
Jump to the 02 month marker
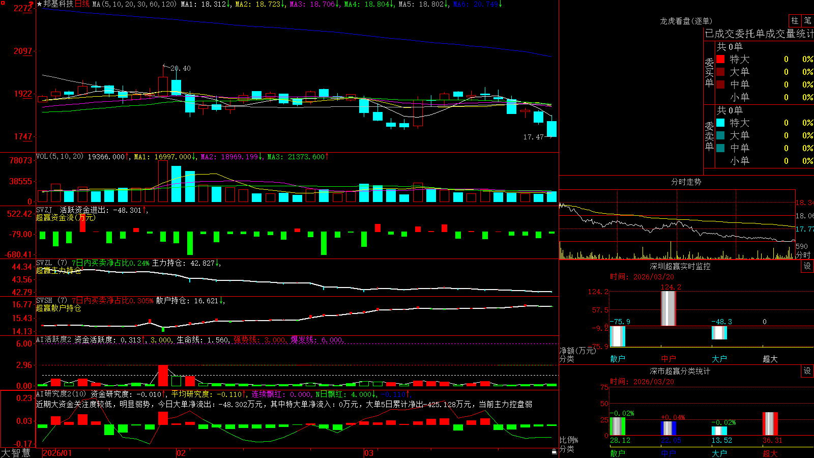181,453
